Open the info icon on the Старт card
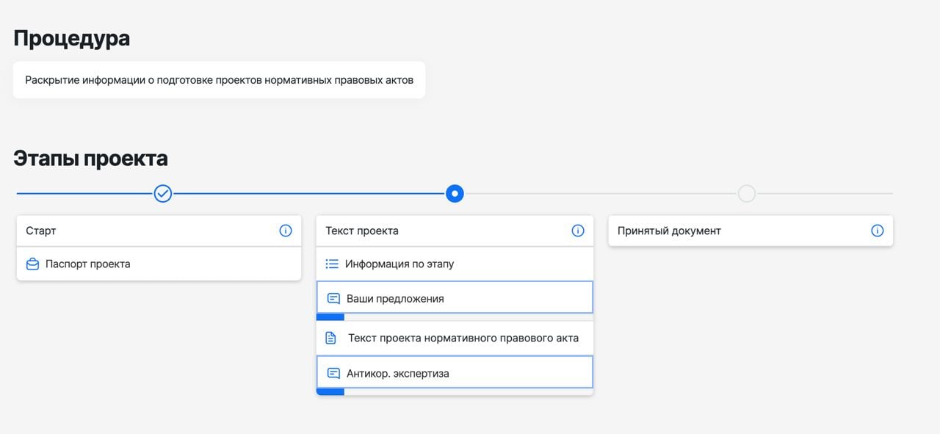The image size is (940, 434). 286,230
